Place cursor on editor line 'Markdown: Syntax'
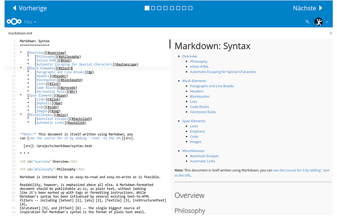 [x=35, y=41]
